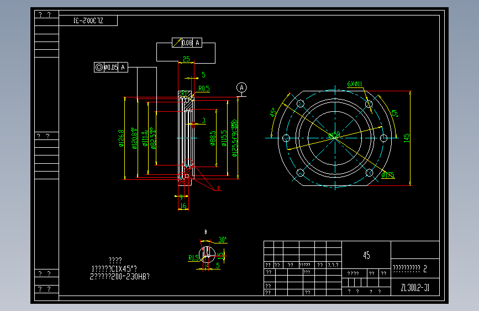The width and height of the screenshot is (479, 311).
Task: Select the ø0.05 concentricity tolerance frame
Action: click(111, 68)
